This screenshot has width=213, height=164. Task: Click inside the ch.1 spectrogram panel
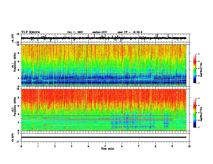tap(104, 65)
